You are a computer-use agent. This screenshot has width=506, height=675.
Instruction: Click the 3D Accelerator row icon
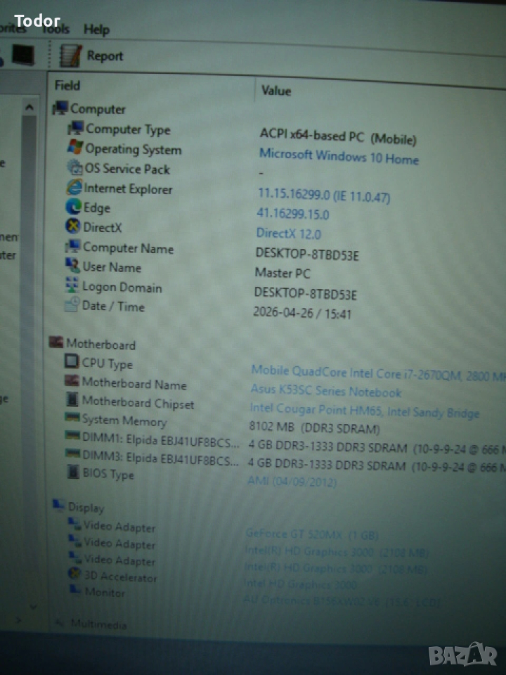pyautogui.click(x=74, y=574)
